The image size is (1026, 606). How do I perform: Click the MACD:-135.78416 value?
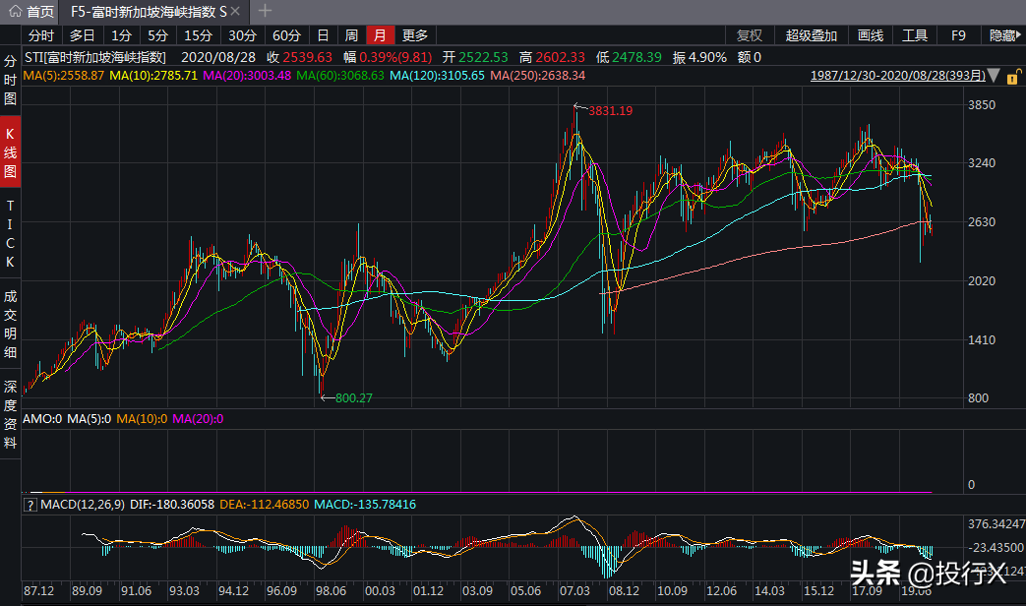[365, 505]
